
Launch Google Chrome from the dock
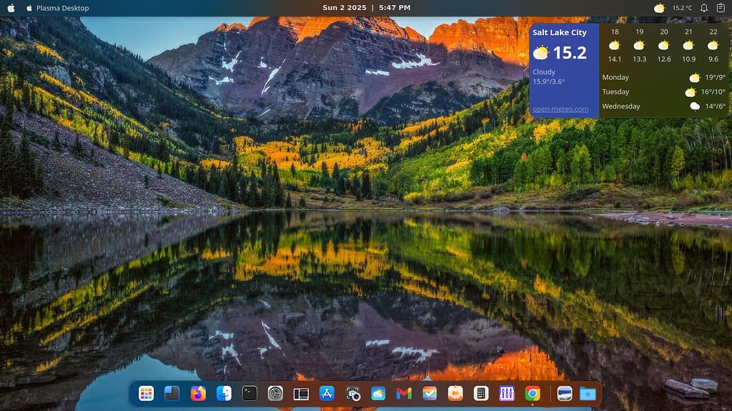[x=533, y=393]
